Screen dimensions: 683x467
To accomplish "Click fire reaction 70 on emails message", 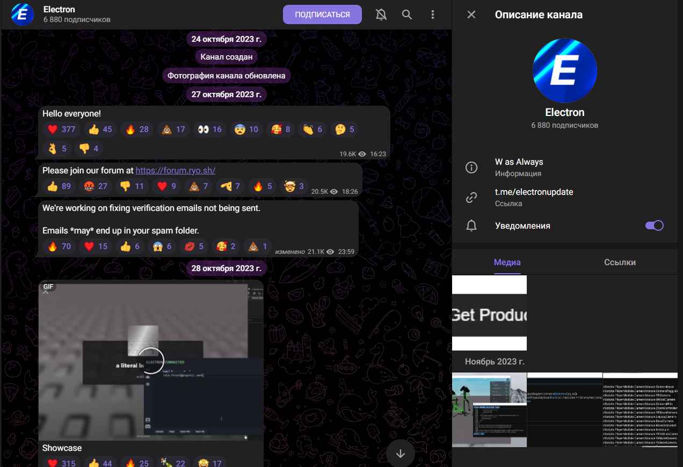I will click(59, 246).
